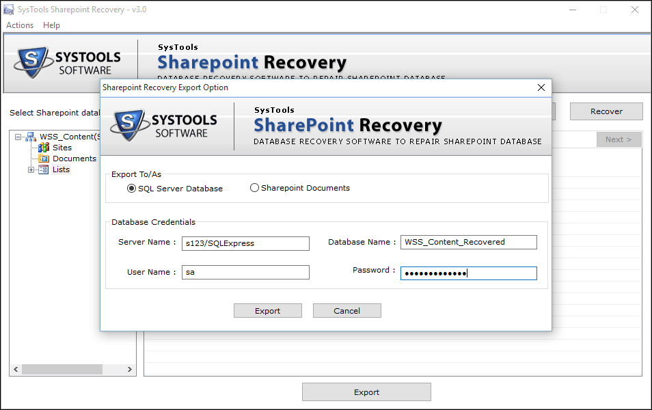The height and width of the screenshot is (410, 652).
Task: Click Export button in the dialog
Action: pyautogui.click(x=268, y=311)
